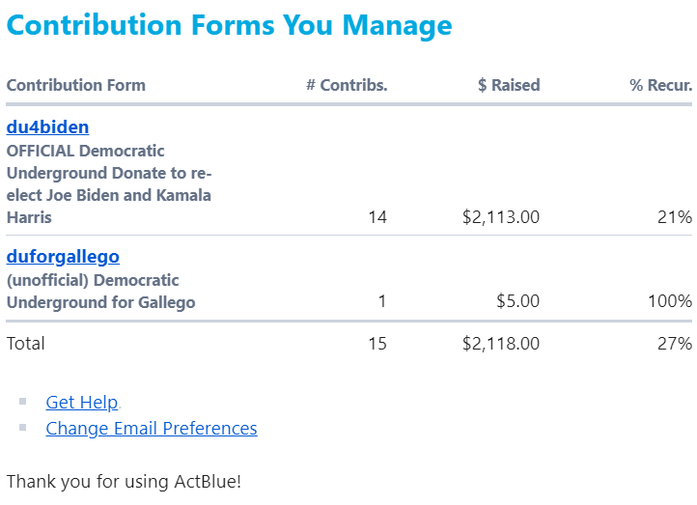The image size is (697, 505).
Task: Click the % Recur. column header
Action: (661, 85)
